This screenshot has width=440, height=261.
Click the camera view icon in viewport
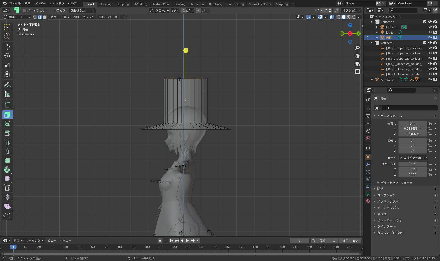tap(357, 64)
